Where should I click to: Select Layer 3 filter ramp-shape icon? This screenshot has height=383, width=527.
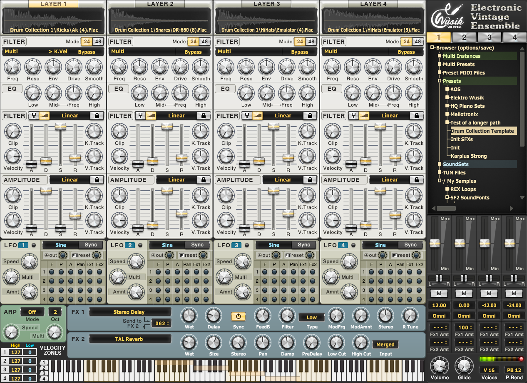coord(257,116)
